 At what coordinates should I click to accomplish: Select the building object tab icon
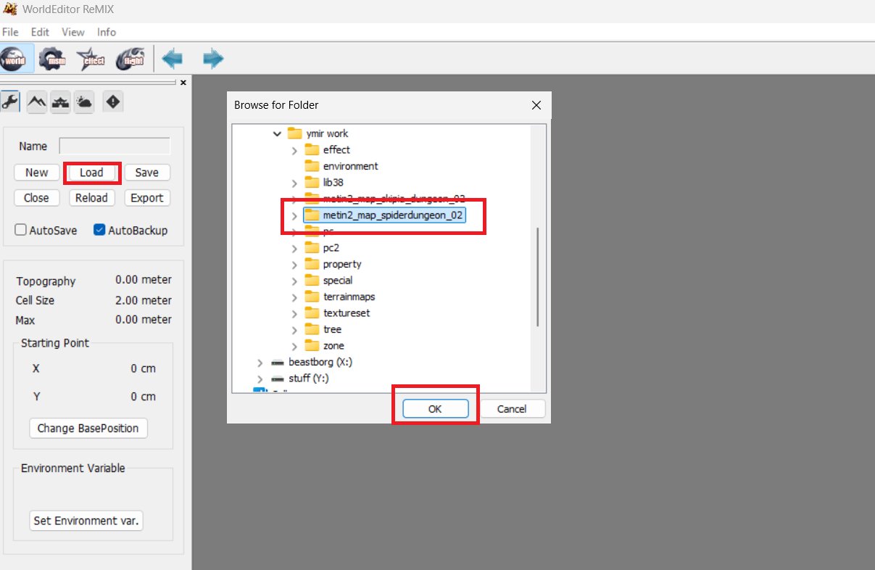coord(60,102)
